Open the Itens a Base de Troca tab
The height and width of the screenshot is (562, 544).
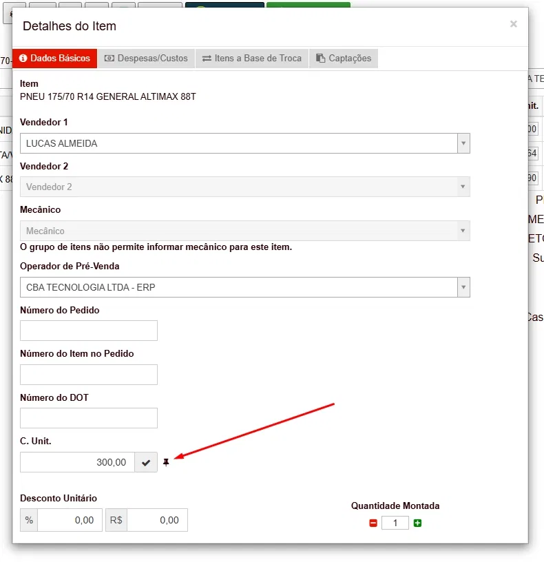(x=252, y=59)
